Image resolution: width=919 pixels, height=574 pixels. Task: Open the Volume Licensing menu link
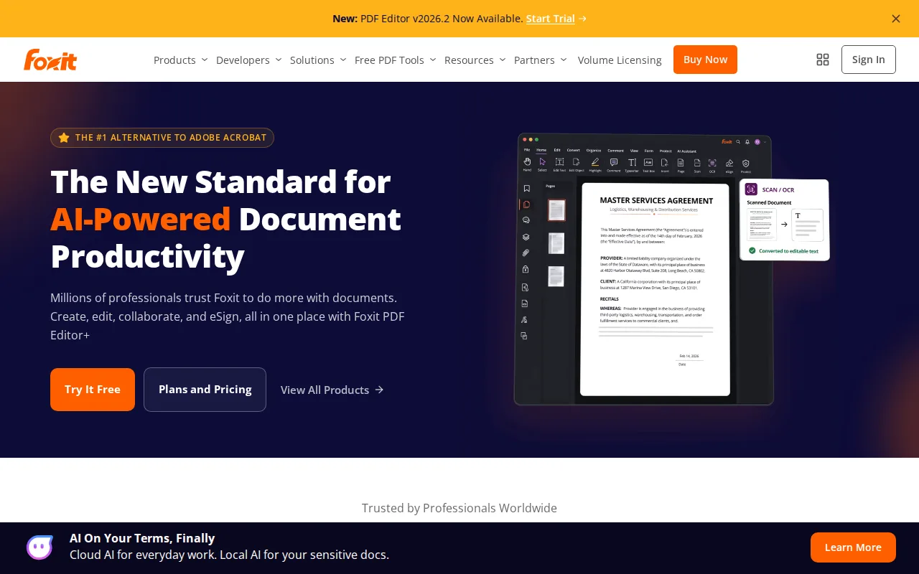620,60
